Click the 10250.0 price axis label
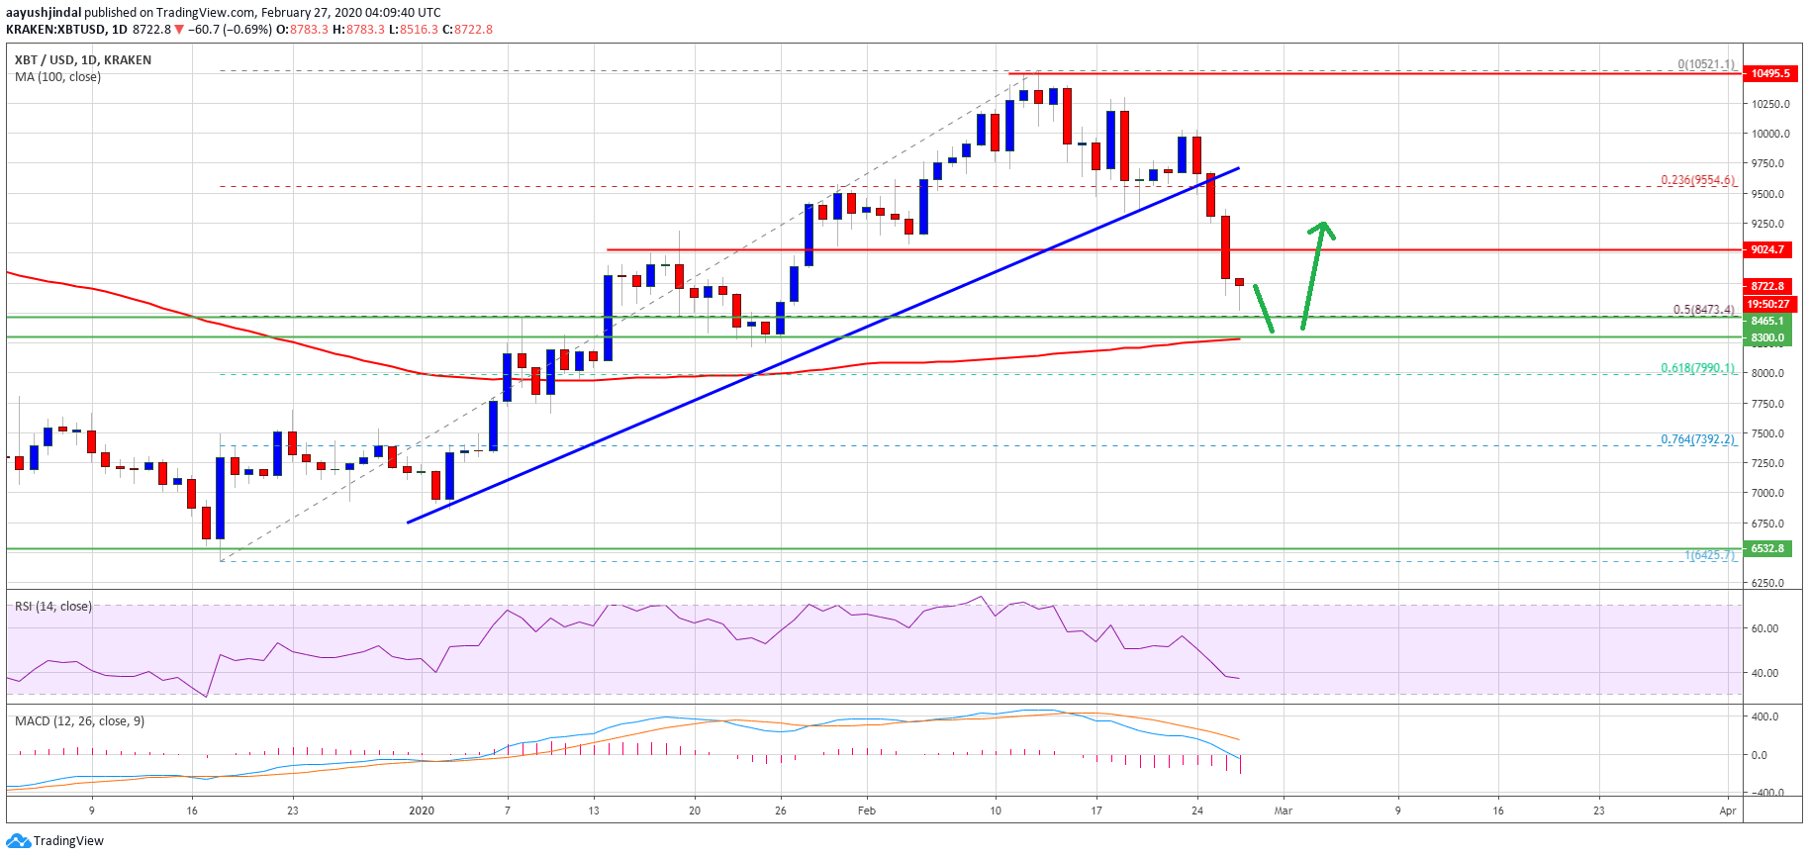The image size is (1809, 859). point(1770,104)
